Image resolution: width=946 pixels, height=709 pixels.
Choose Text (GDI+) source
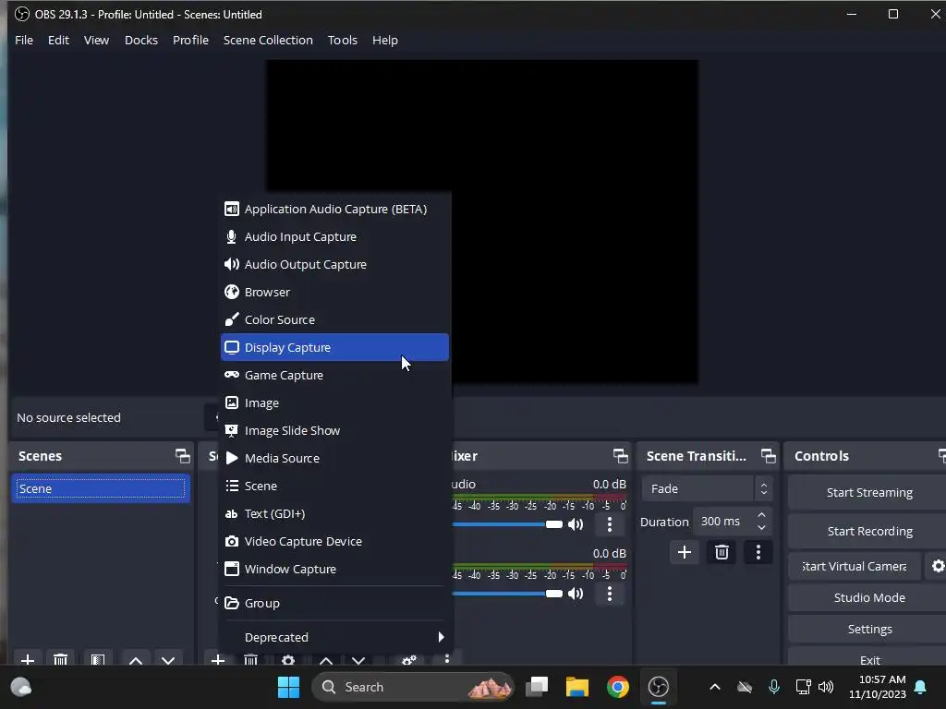334,514
